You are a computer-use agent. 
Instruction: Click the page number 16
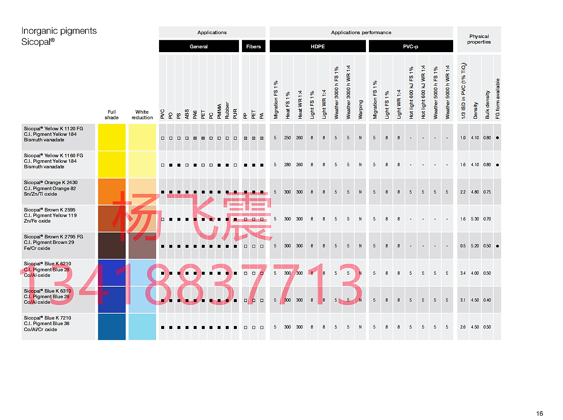(539, 413)
